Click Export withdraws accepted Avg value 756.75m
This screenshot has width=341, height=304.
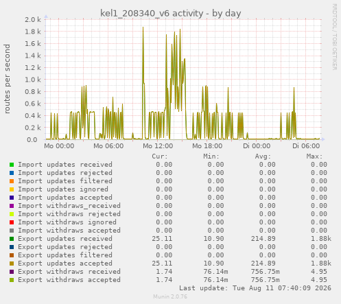266,280
